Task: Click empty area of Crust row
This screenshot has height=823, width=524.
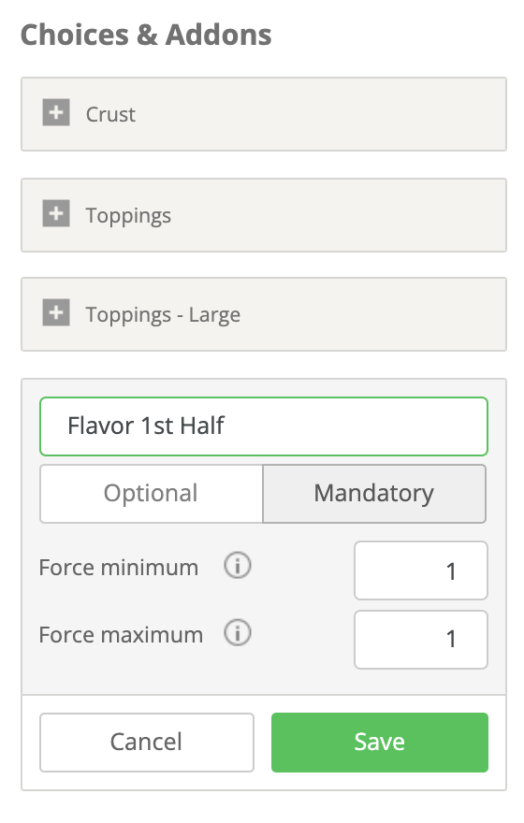Action: (x=320, y=114)
